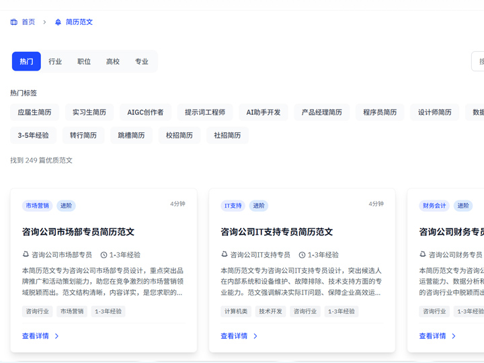The width and height of the screenshot is (484, 363).
Task: Select the 产品经理简历 tag
Action: click(x=322, y=112)
